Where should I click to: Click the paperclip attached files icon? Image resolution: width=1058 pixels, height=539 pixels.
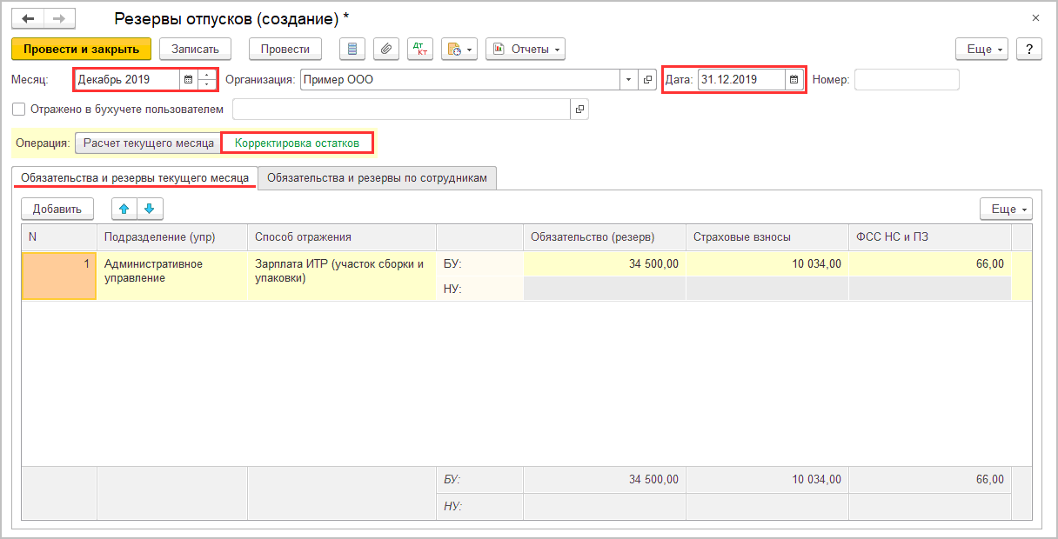(386, 49)
